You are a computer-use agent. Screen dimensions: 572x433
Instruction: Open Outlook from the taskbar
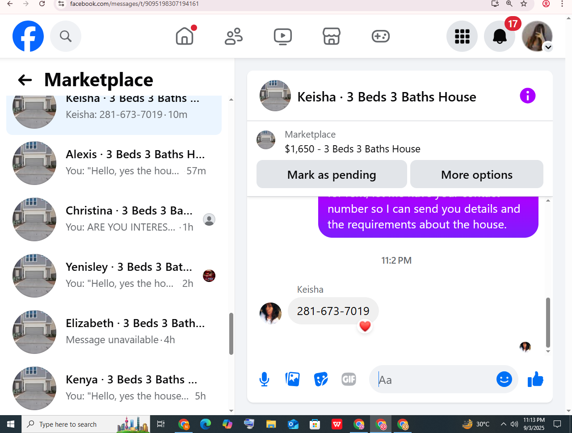[293, 424]
